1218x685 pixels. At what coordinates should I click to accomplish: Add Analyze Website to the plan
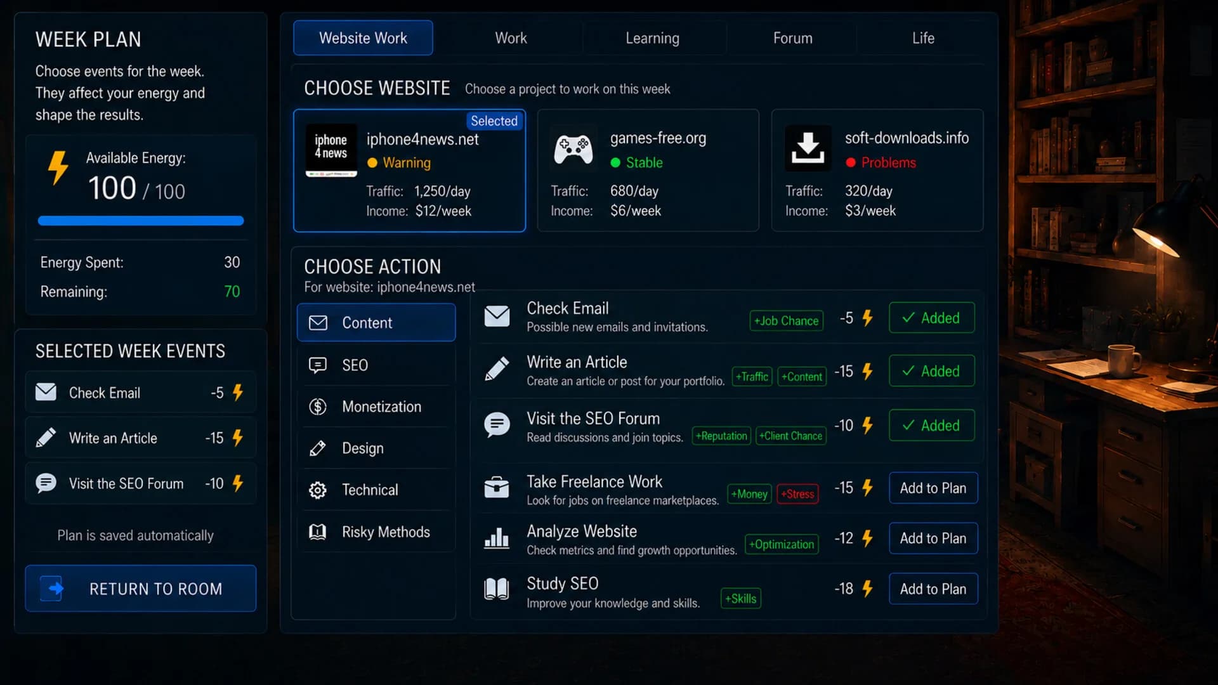point(933,538)
